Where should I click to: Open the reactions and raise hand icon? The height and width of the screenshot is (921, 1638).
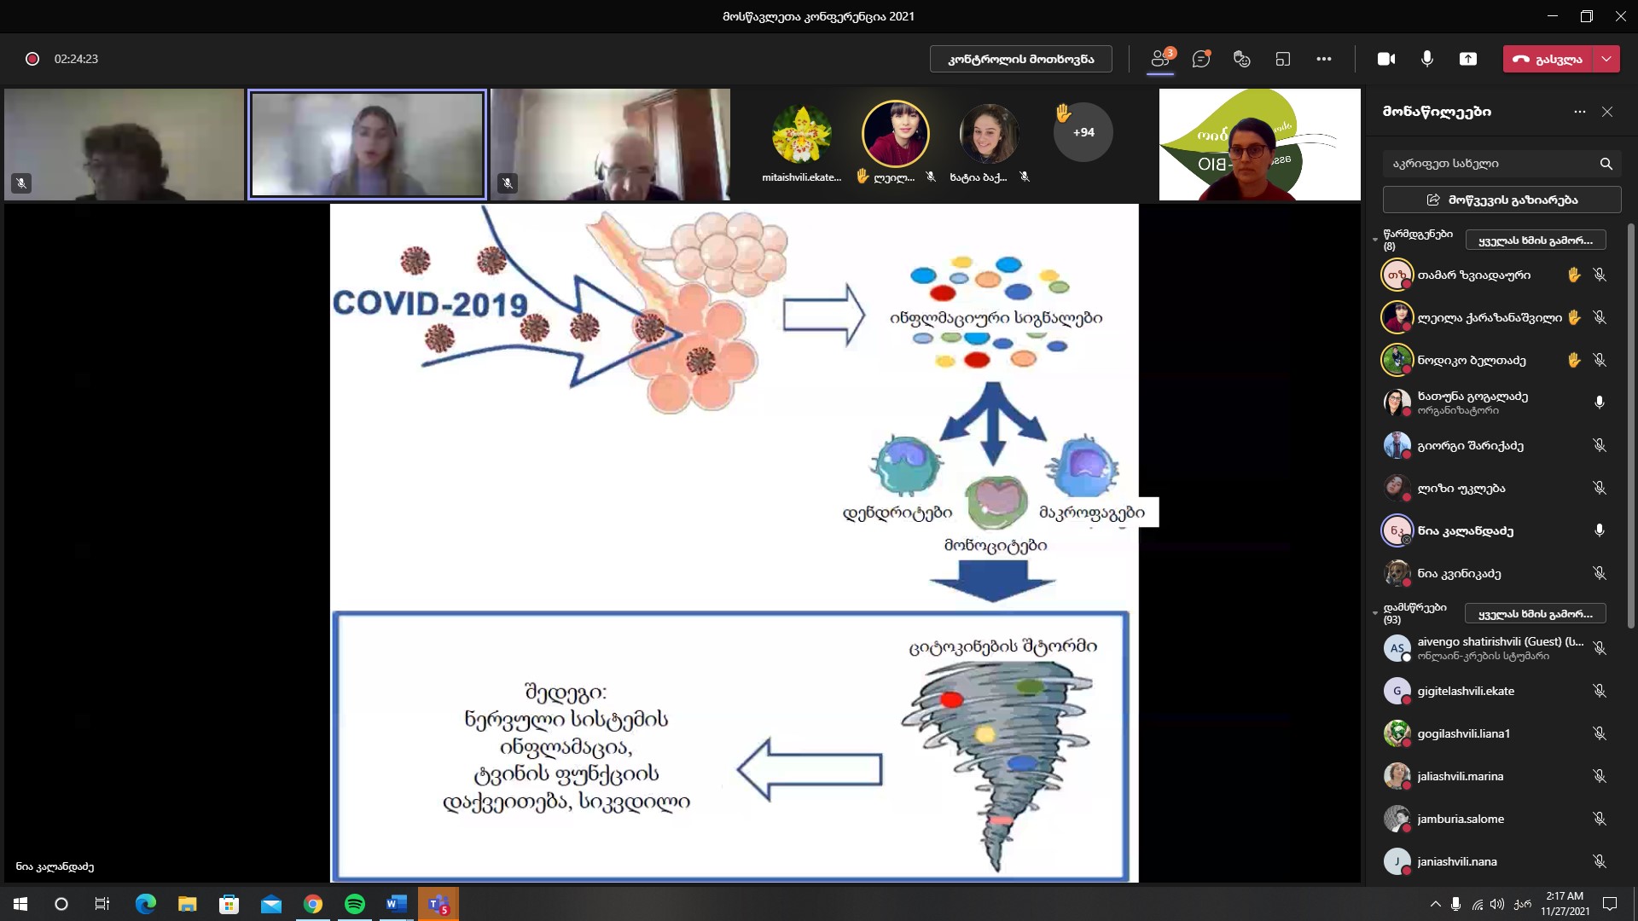tap(1242, 59)
